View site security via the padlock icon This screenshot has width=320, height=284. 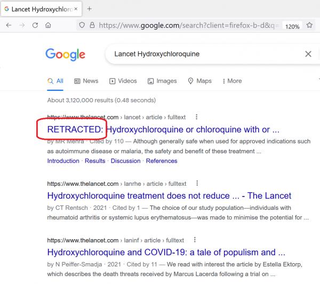point(92,25)
